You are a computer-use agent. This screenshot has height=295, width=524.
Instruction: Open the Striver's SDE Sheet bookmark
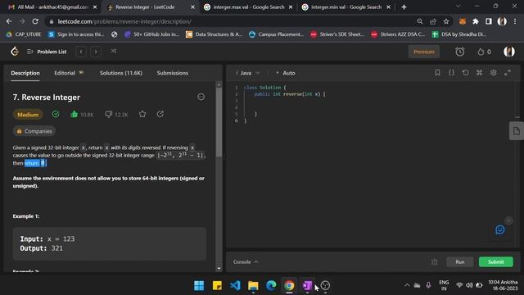pyautogui.click(x=337, y=34)
